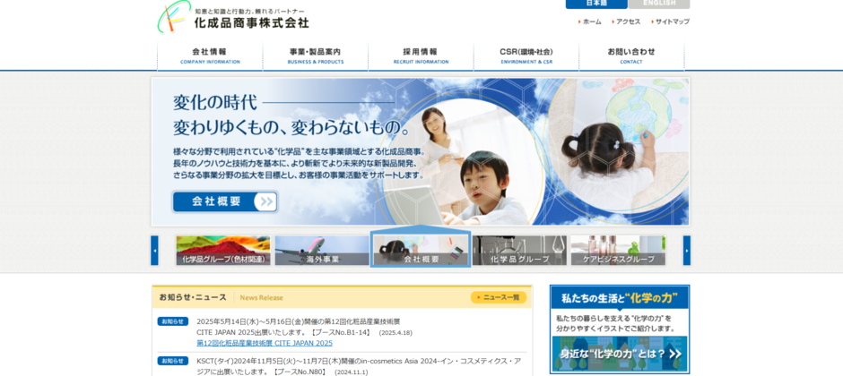The width and height of the screenshot is (843, 376).
Task: Open CSR(環境・社会) menu
Action: click(x=526, y=56)
